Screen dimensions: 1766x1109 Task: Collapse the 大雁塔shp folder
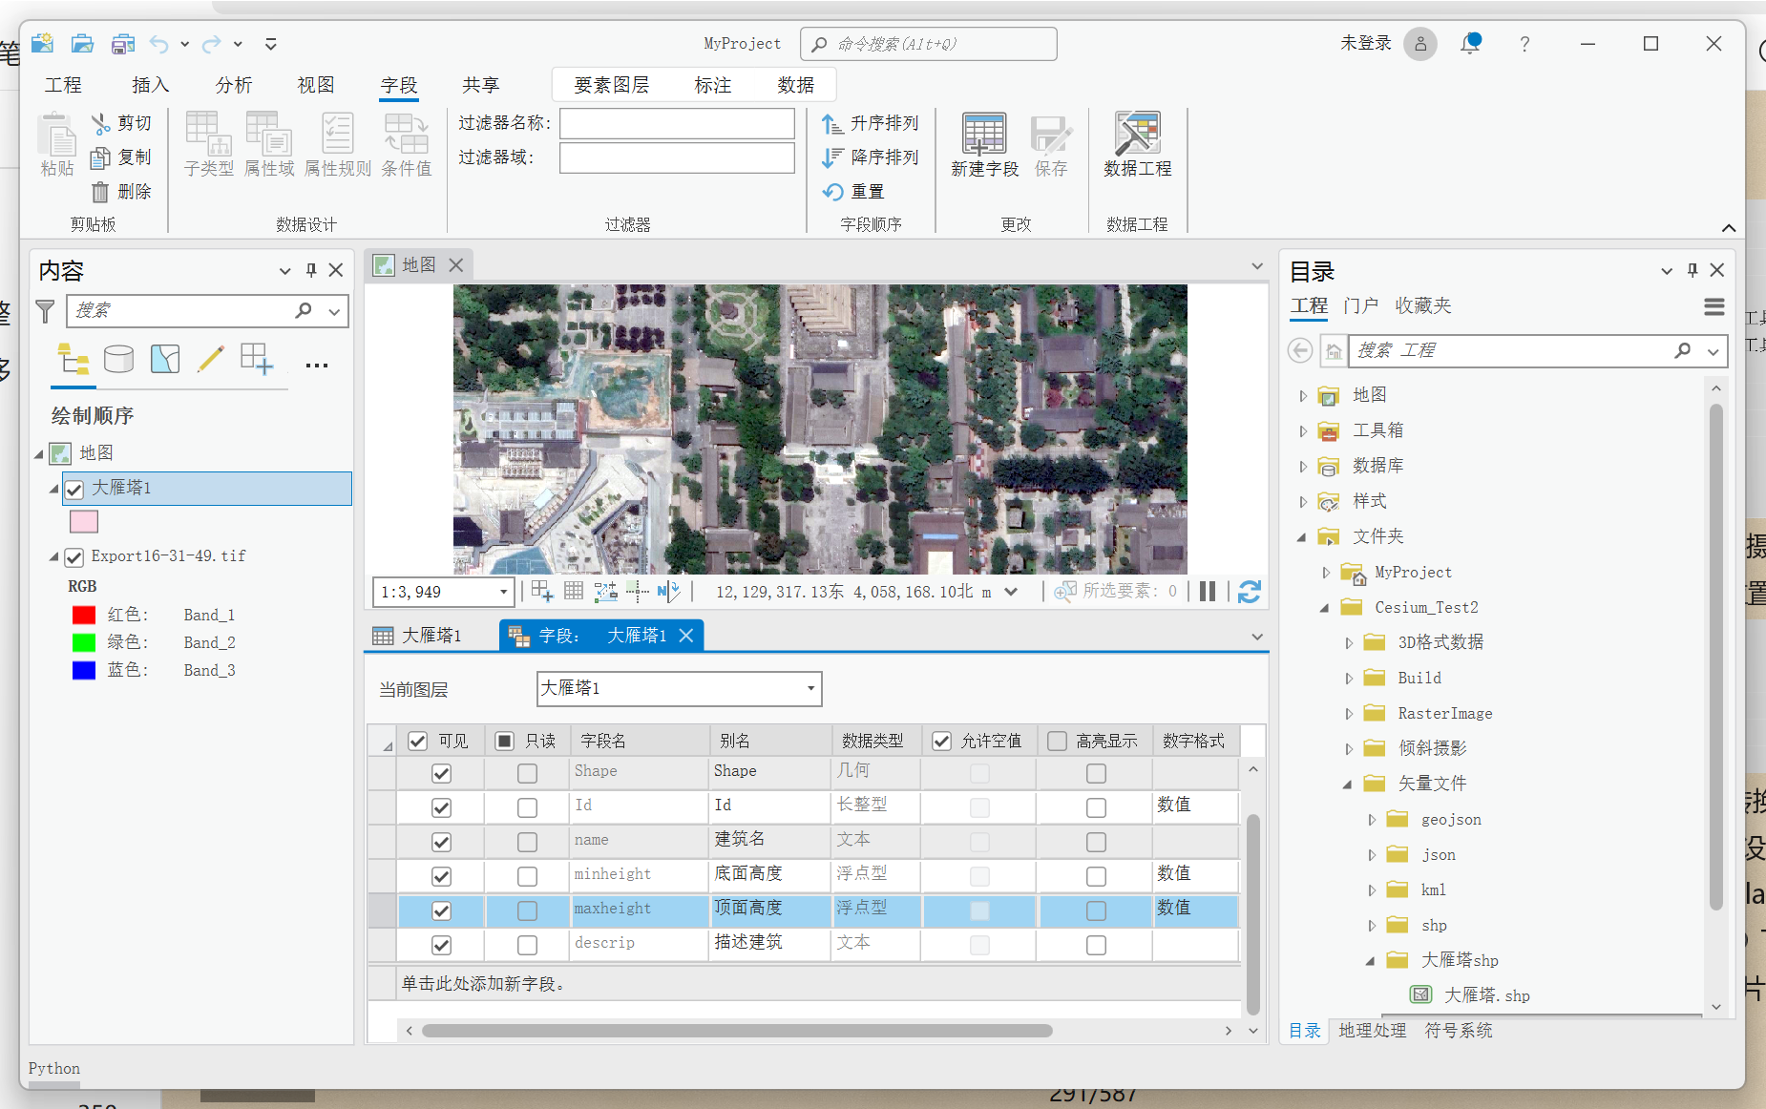tap(1371, 961)
